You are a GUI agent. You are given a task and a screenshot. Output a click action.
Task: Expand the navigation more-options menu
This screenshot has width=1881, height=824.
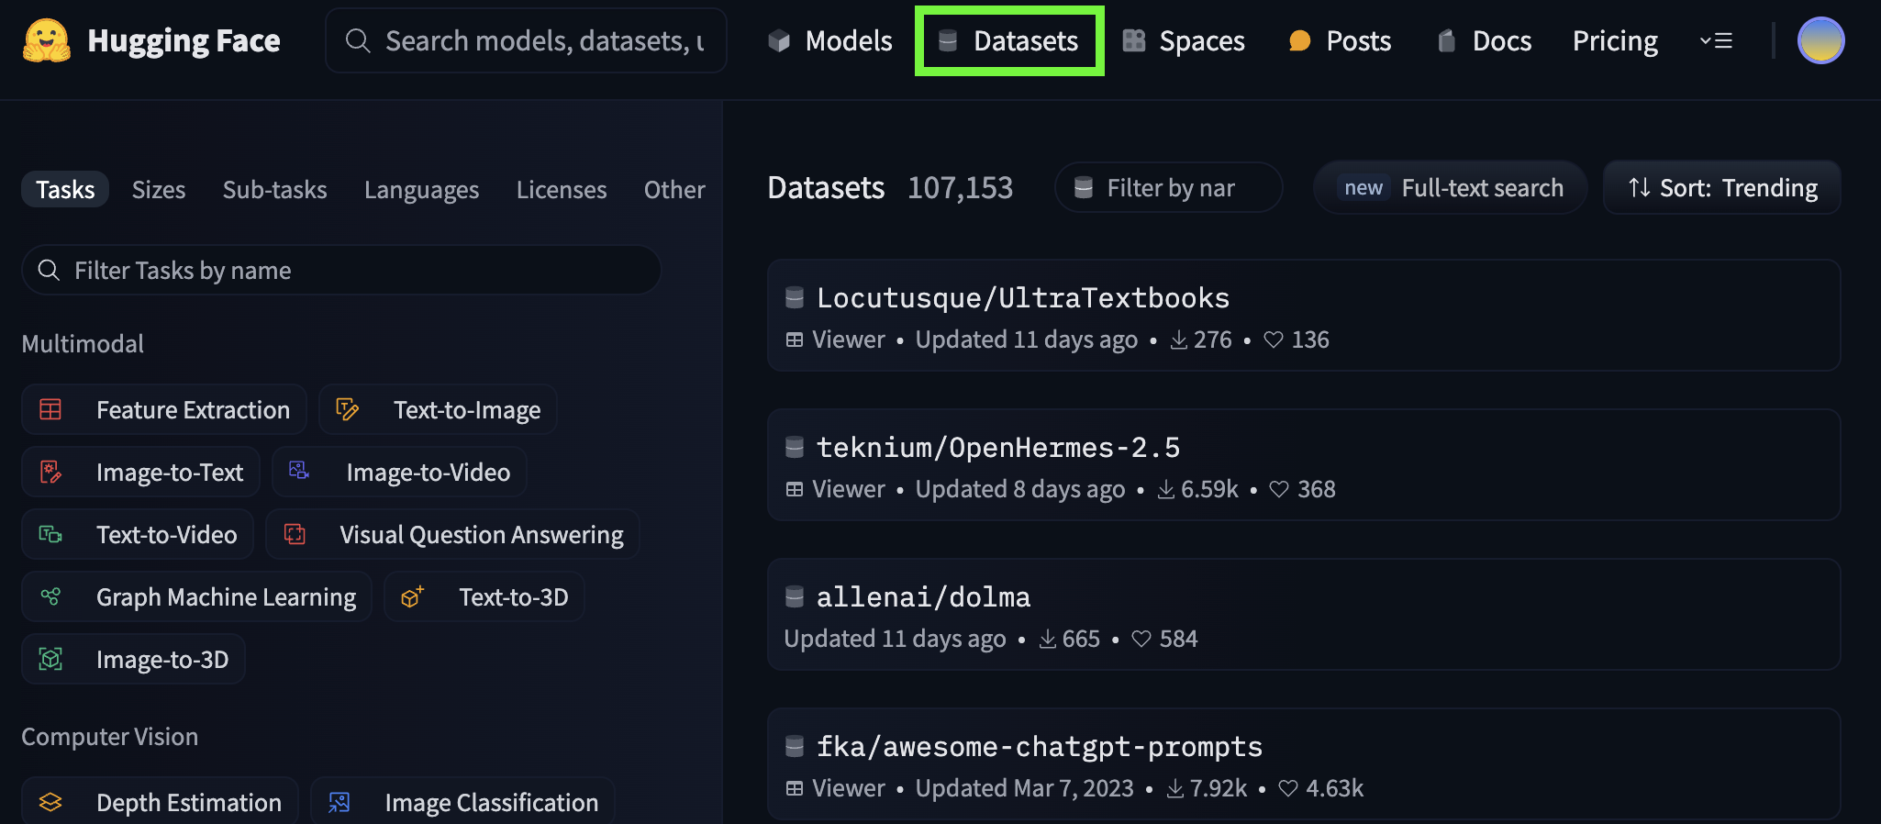click(1716, 40)
